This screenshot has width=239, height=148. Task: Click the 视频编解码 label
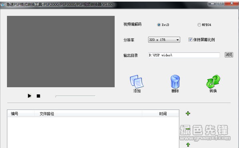pyautogui.click(x=132, y=24)
